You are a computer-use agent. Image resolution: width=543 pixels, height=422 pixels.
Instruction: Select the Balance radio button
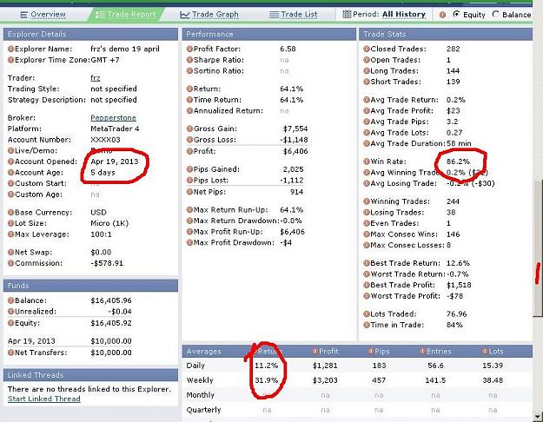click(496, 14)
